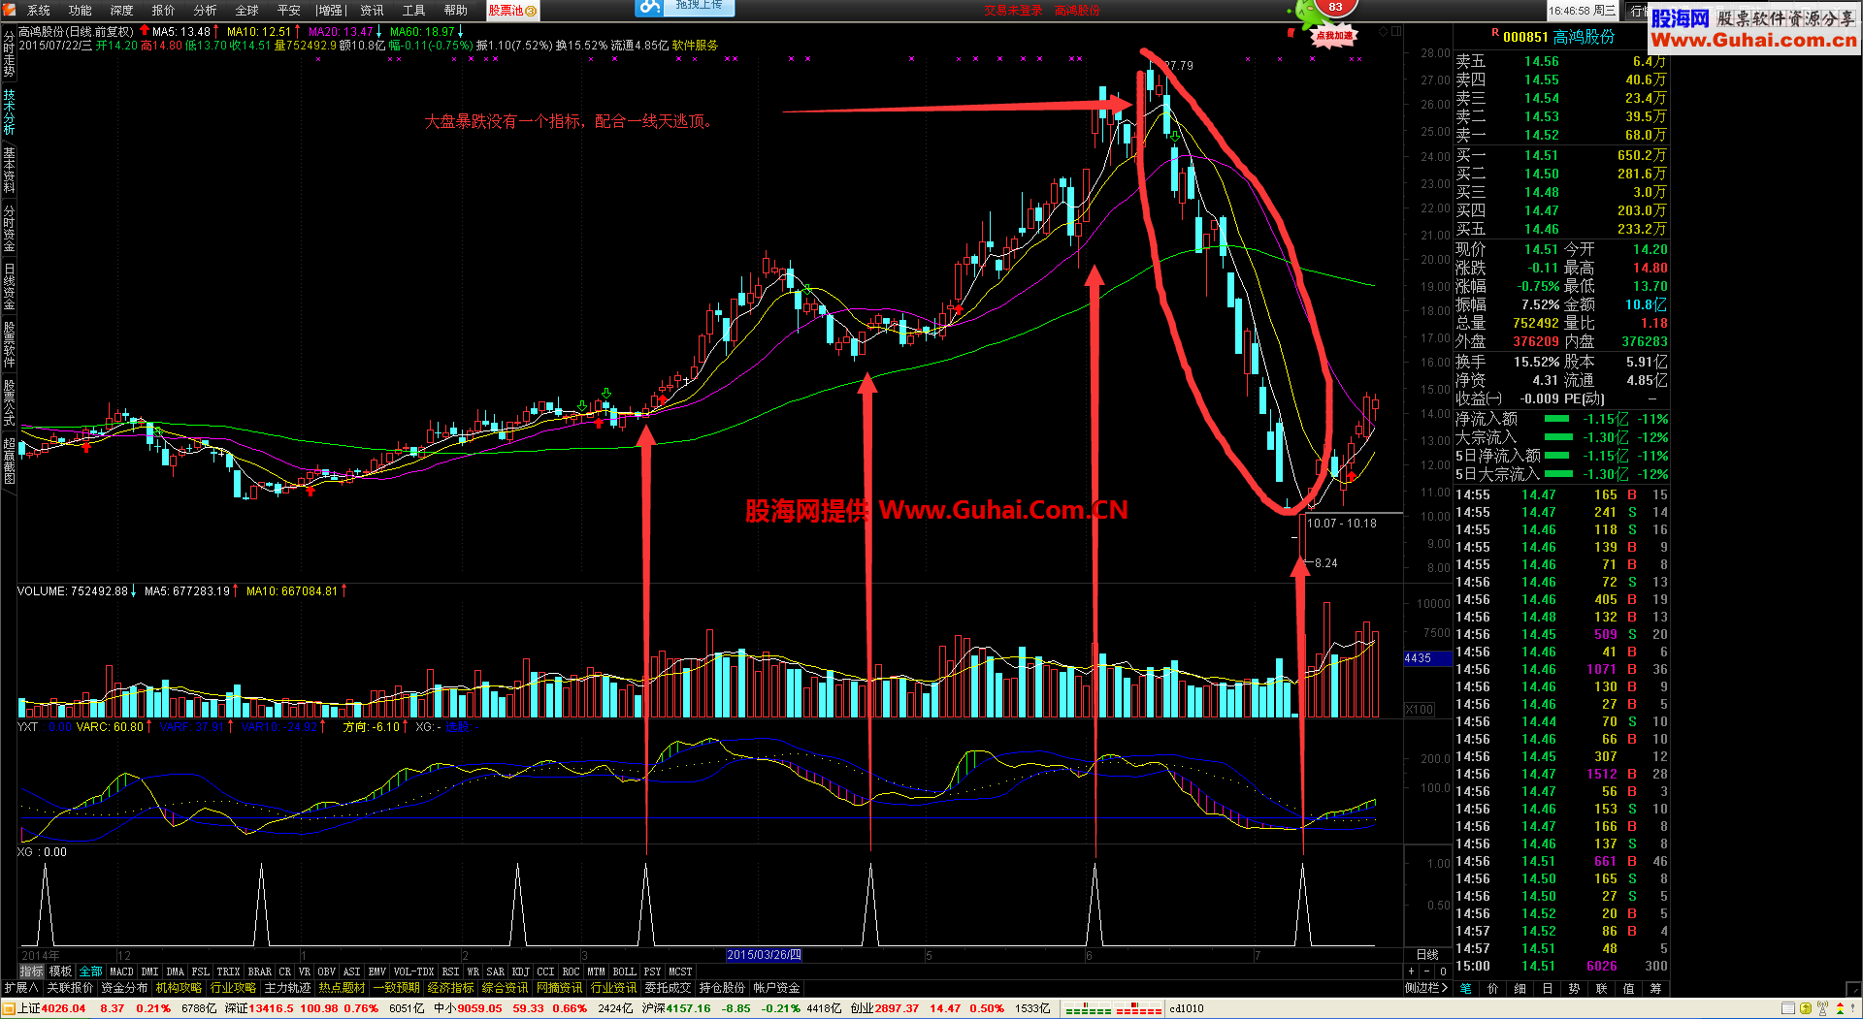Click the yellow round icon in bottom-right status bar
Image resolution: width=1863 pixels, height=1019 pixels.
click(x=1804, y=1008)
